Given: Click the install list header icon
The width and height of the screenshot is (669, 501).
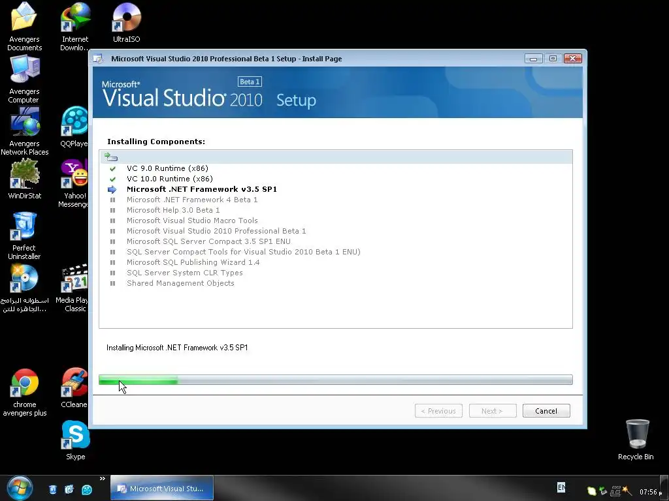Looking at the screenshot, I should [x=111, y=157].
